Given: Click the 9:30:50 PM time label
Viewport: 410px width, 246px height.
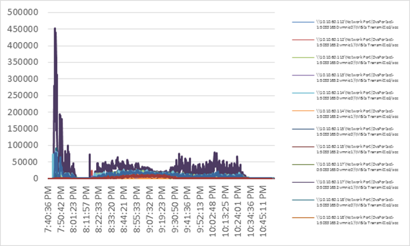Looking at the screenshot, I should [175, 209].
